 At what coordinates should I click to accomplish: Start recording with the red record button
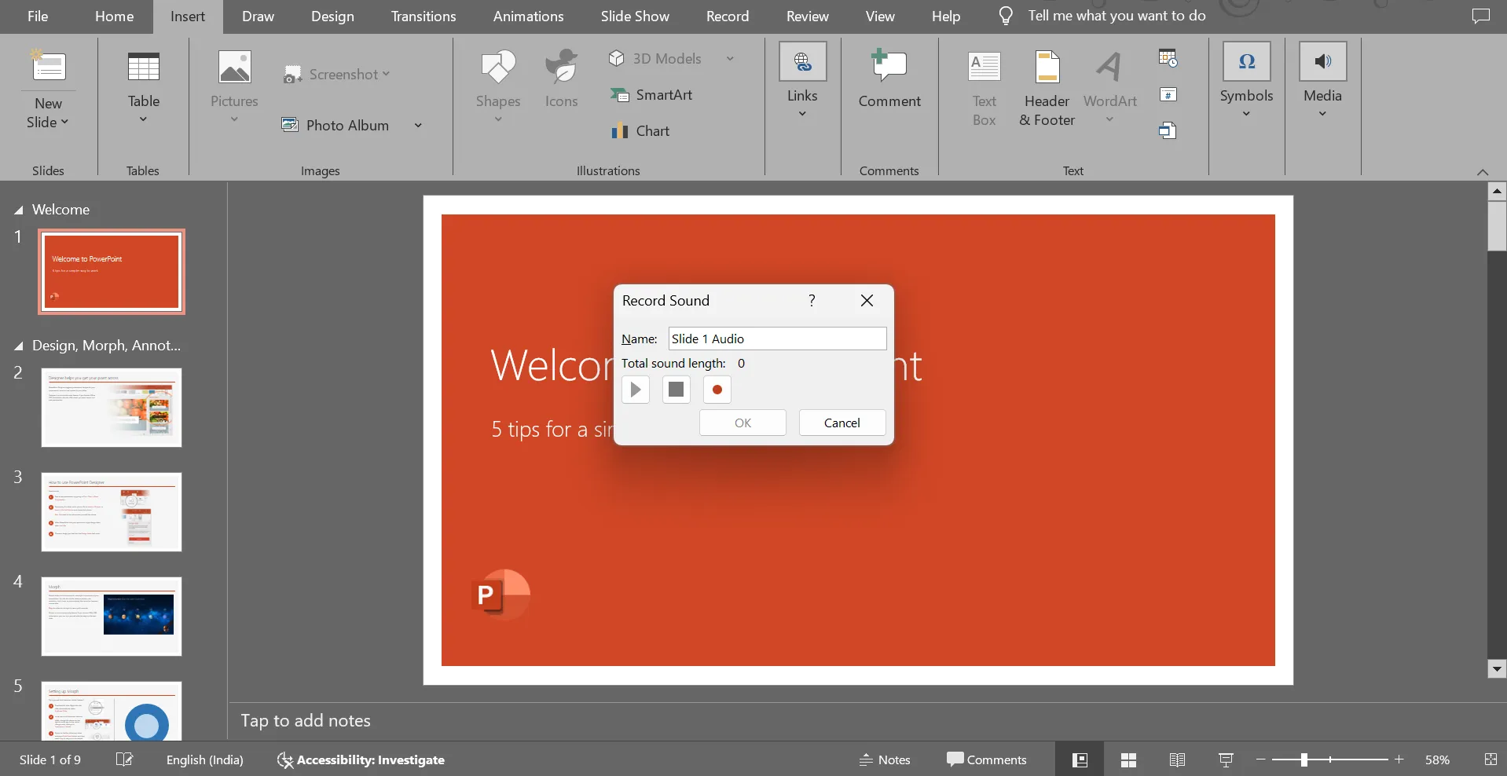pyautogui.click(x=717, y=390)
